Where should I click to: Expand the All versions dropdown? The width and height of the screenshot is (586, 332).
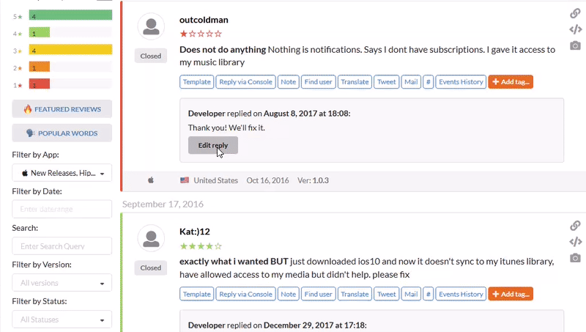[x=62, y=283]
